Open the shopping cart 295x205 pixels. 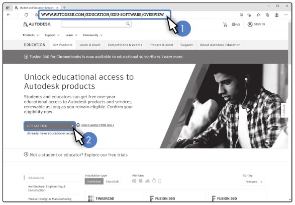(225, 25)
